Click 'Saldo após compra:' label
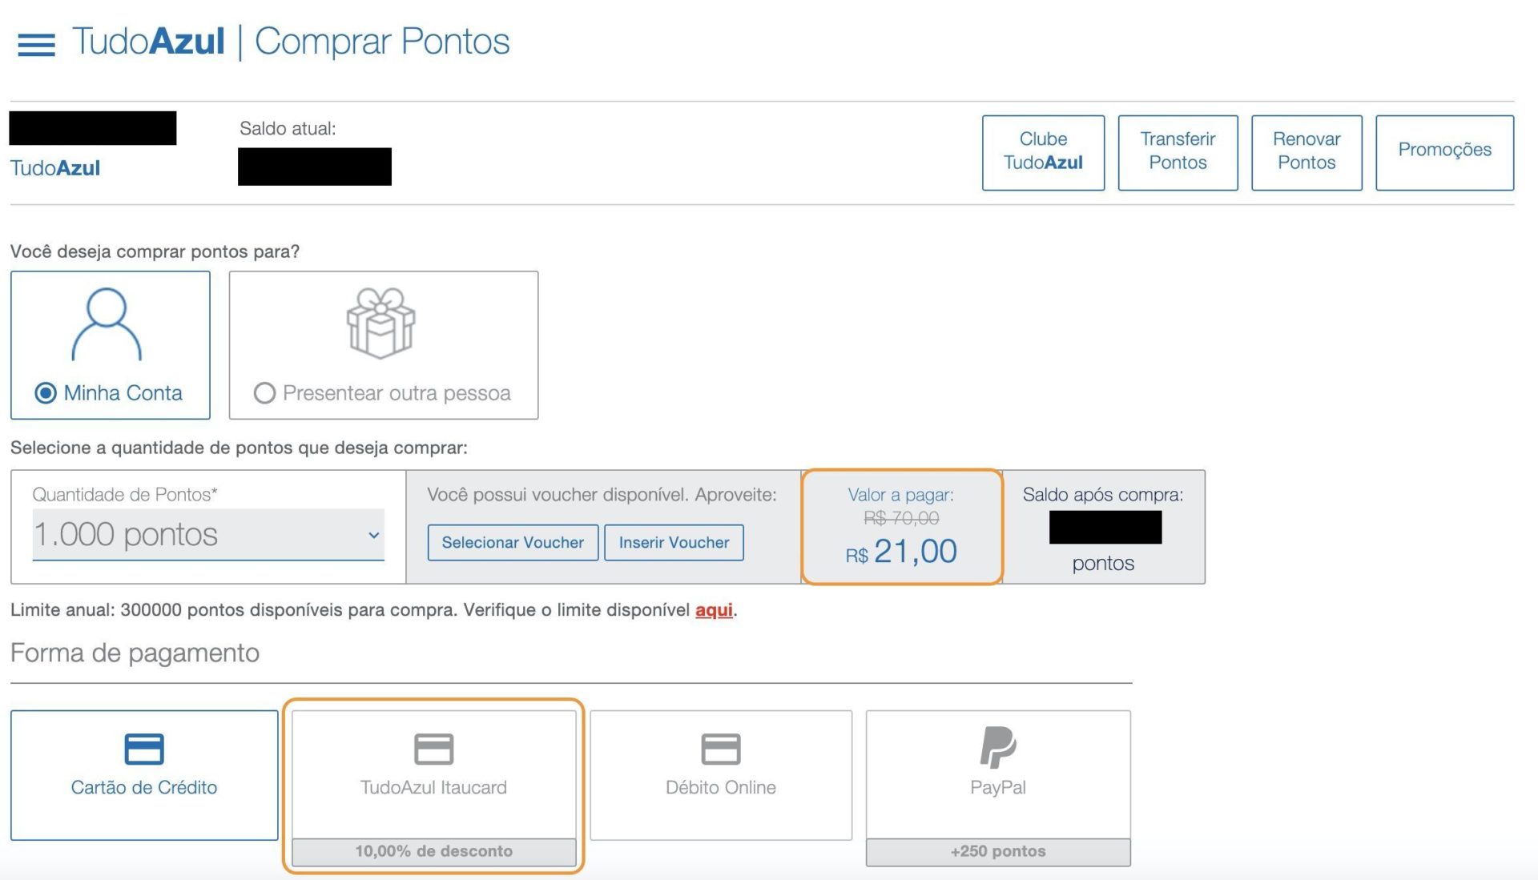This screenshot has height=880, width=1538. [x=1102, y=495]
